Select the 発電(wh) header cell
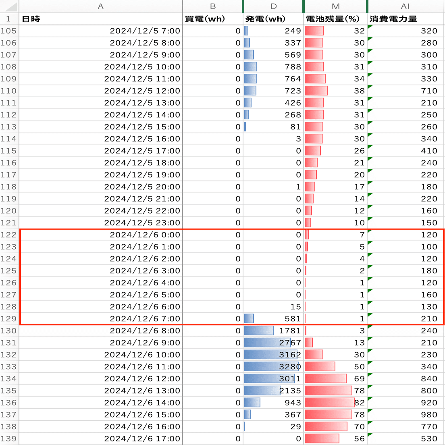The width and height of the screenshot is (445, 445). [x=273, y=19]
